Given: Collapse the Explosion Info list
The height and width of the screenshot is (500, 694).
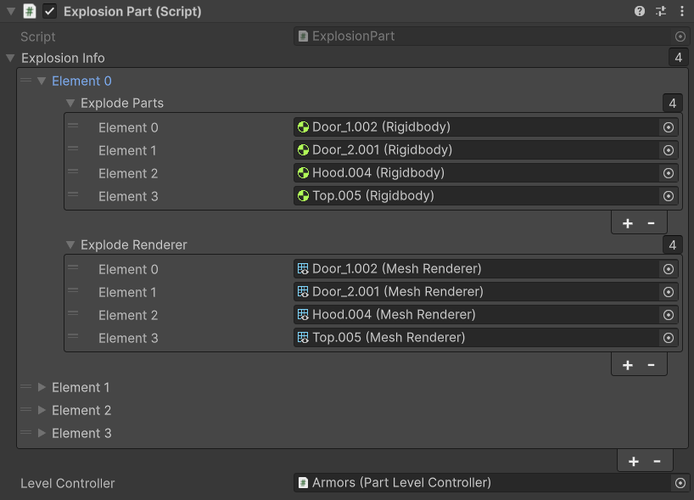Looking at the screenshot, I should (10, 59).
